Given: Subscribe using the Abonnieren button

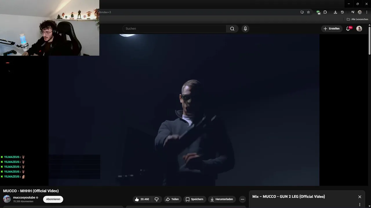Looking at the screenshot, I should 53,199.
